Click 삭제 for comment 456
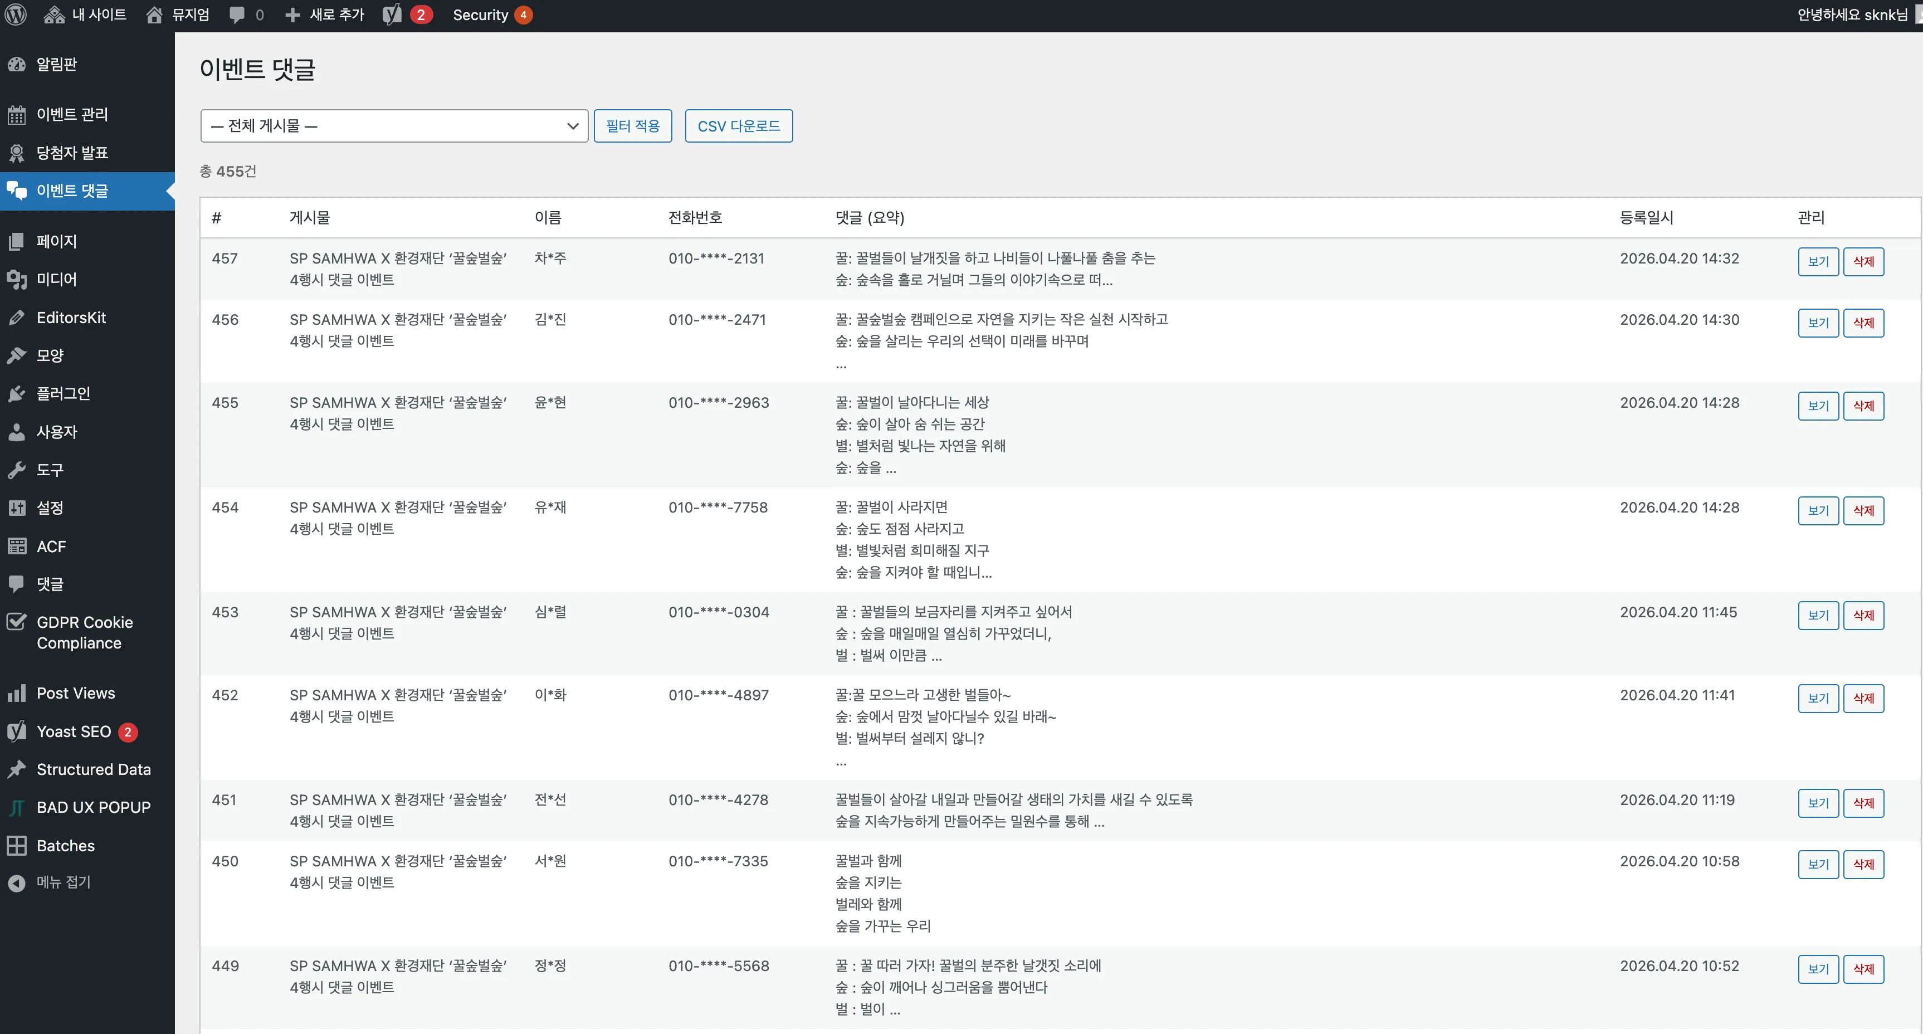 [1863, 323]
